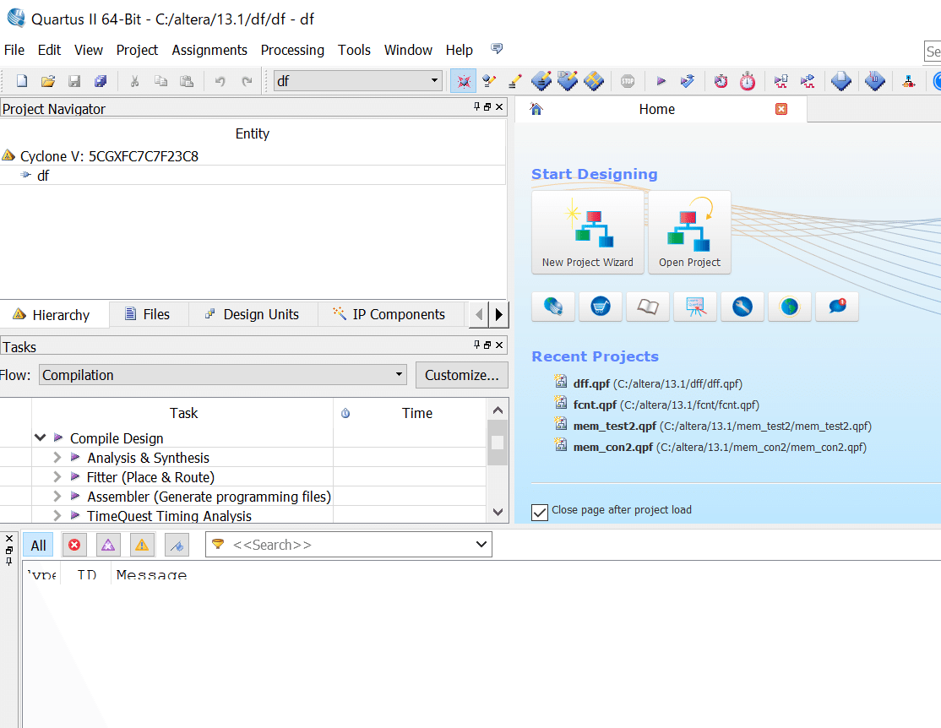
Task: Cut selection with scissors icon
Action: (x=134, y=81)
